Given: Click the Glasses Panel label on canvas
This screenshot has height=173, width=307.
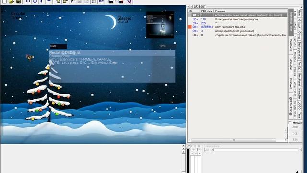Looking at the screenshot, I should (124, 20).
